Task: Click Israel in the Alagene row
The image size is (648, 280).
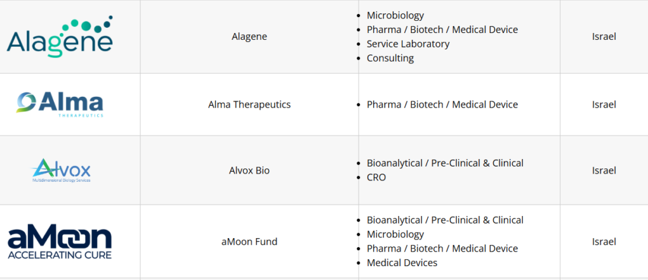Action: tap(604, 36)
